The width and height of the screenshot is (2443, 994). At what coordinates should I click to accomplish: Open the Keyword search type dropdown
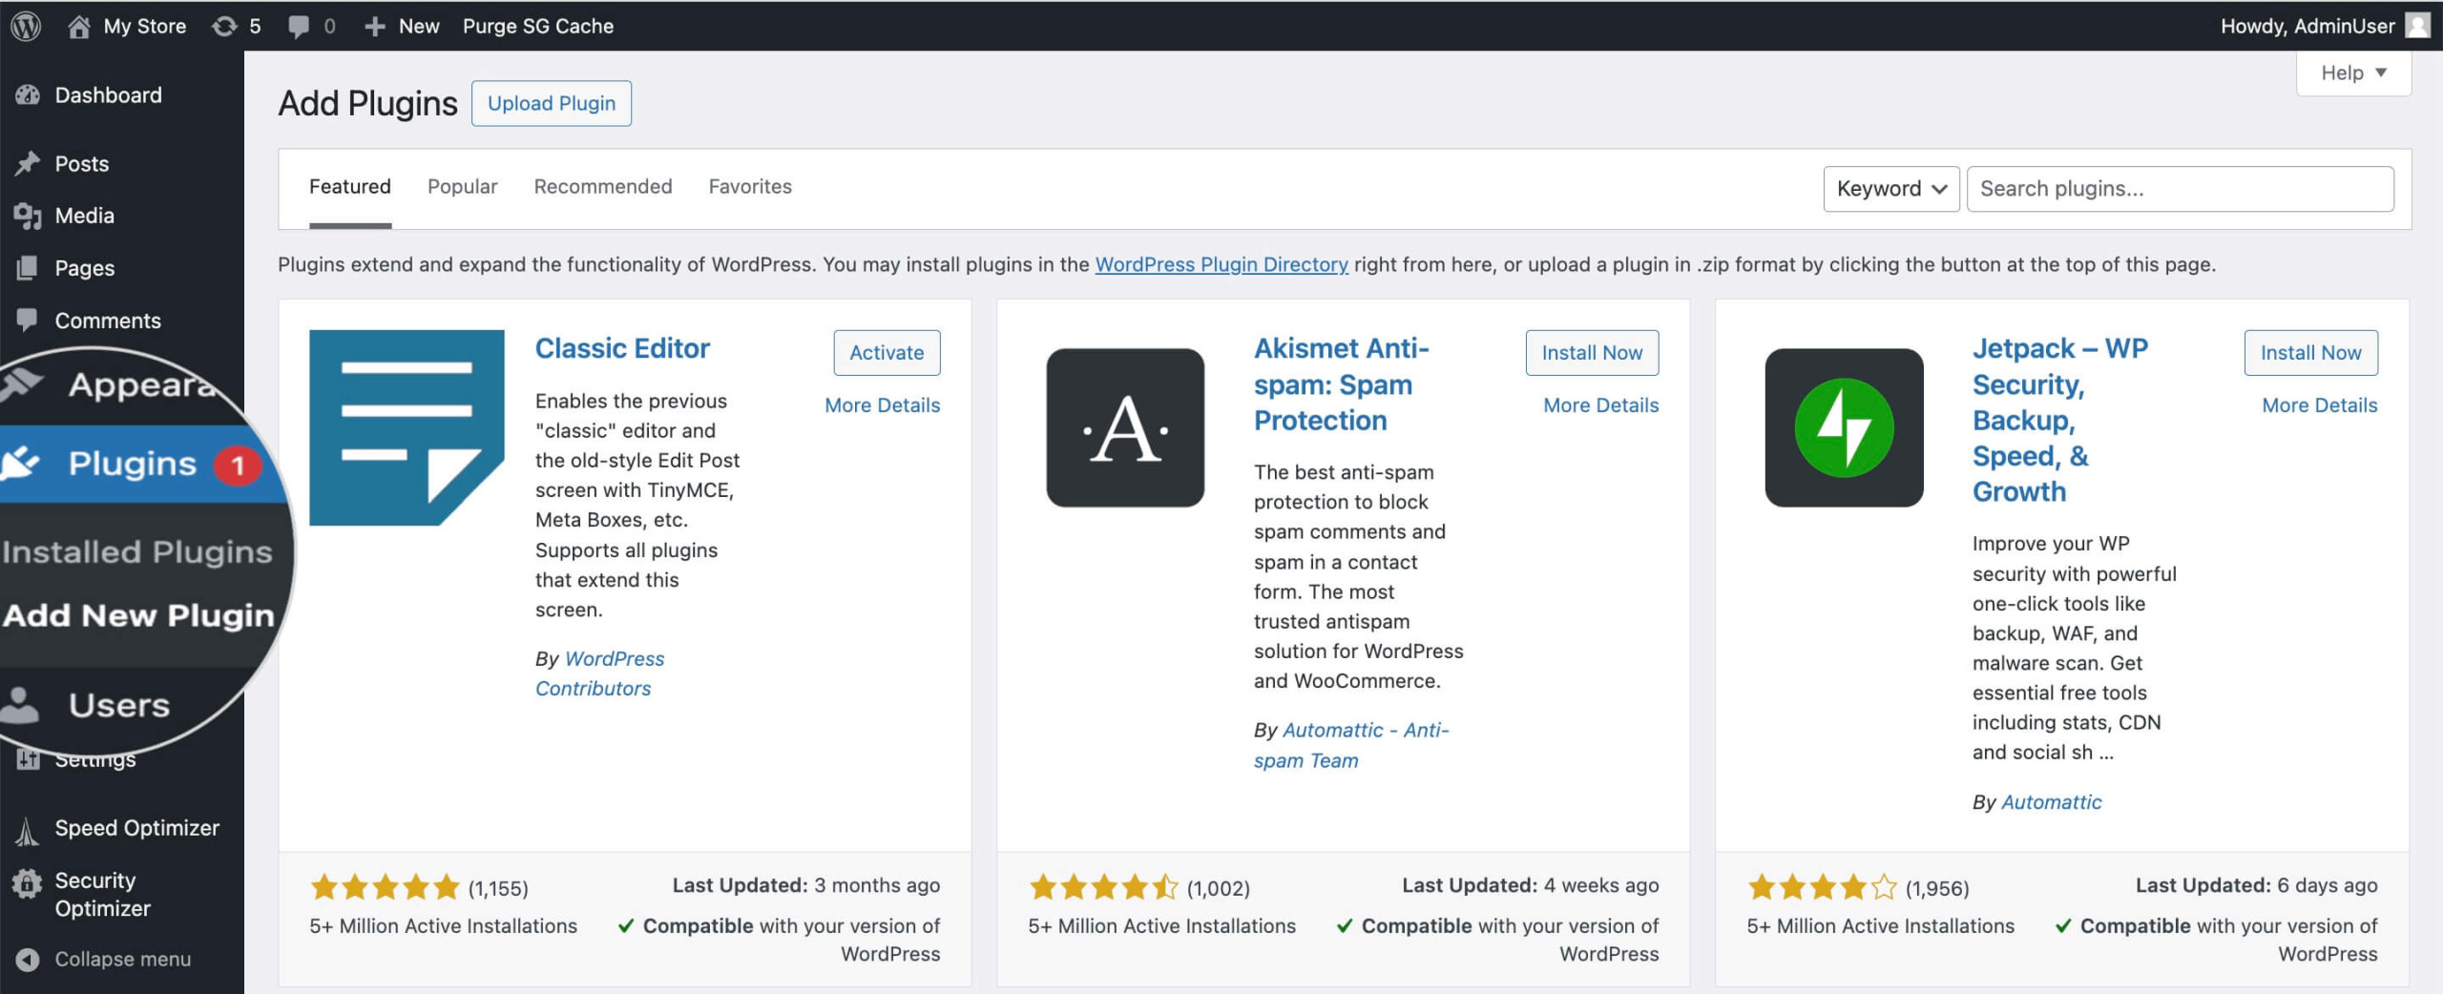(1890, 189)
